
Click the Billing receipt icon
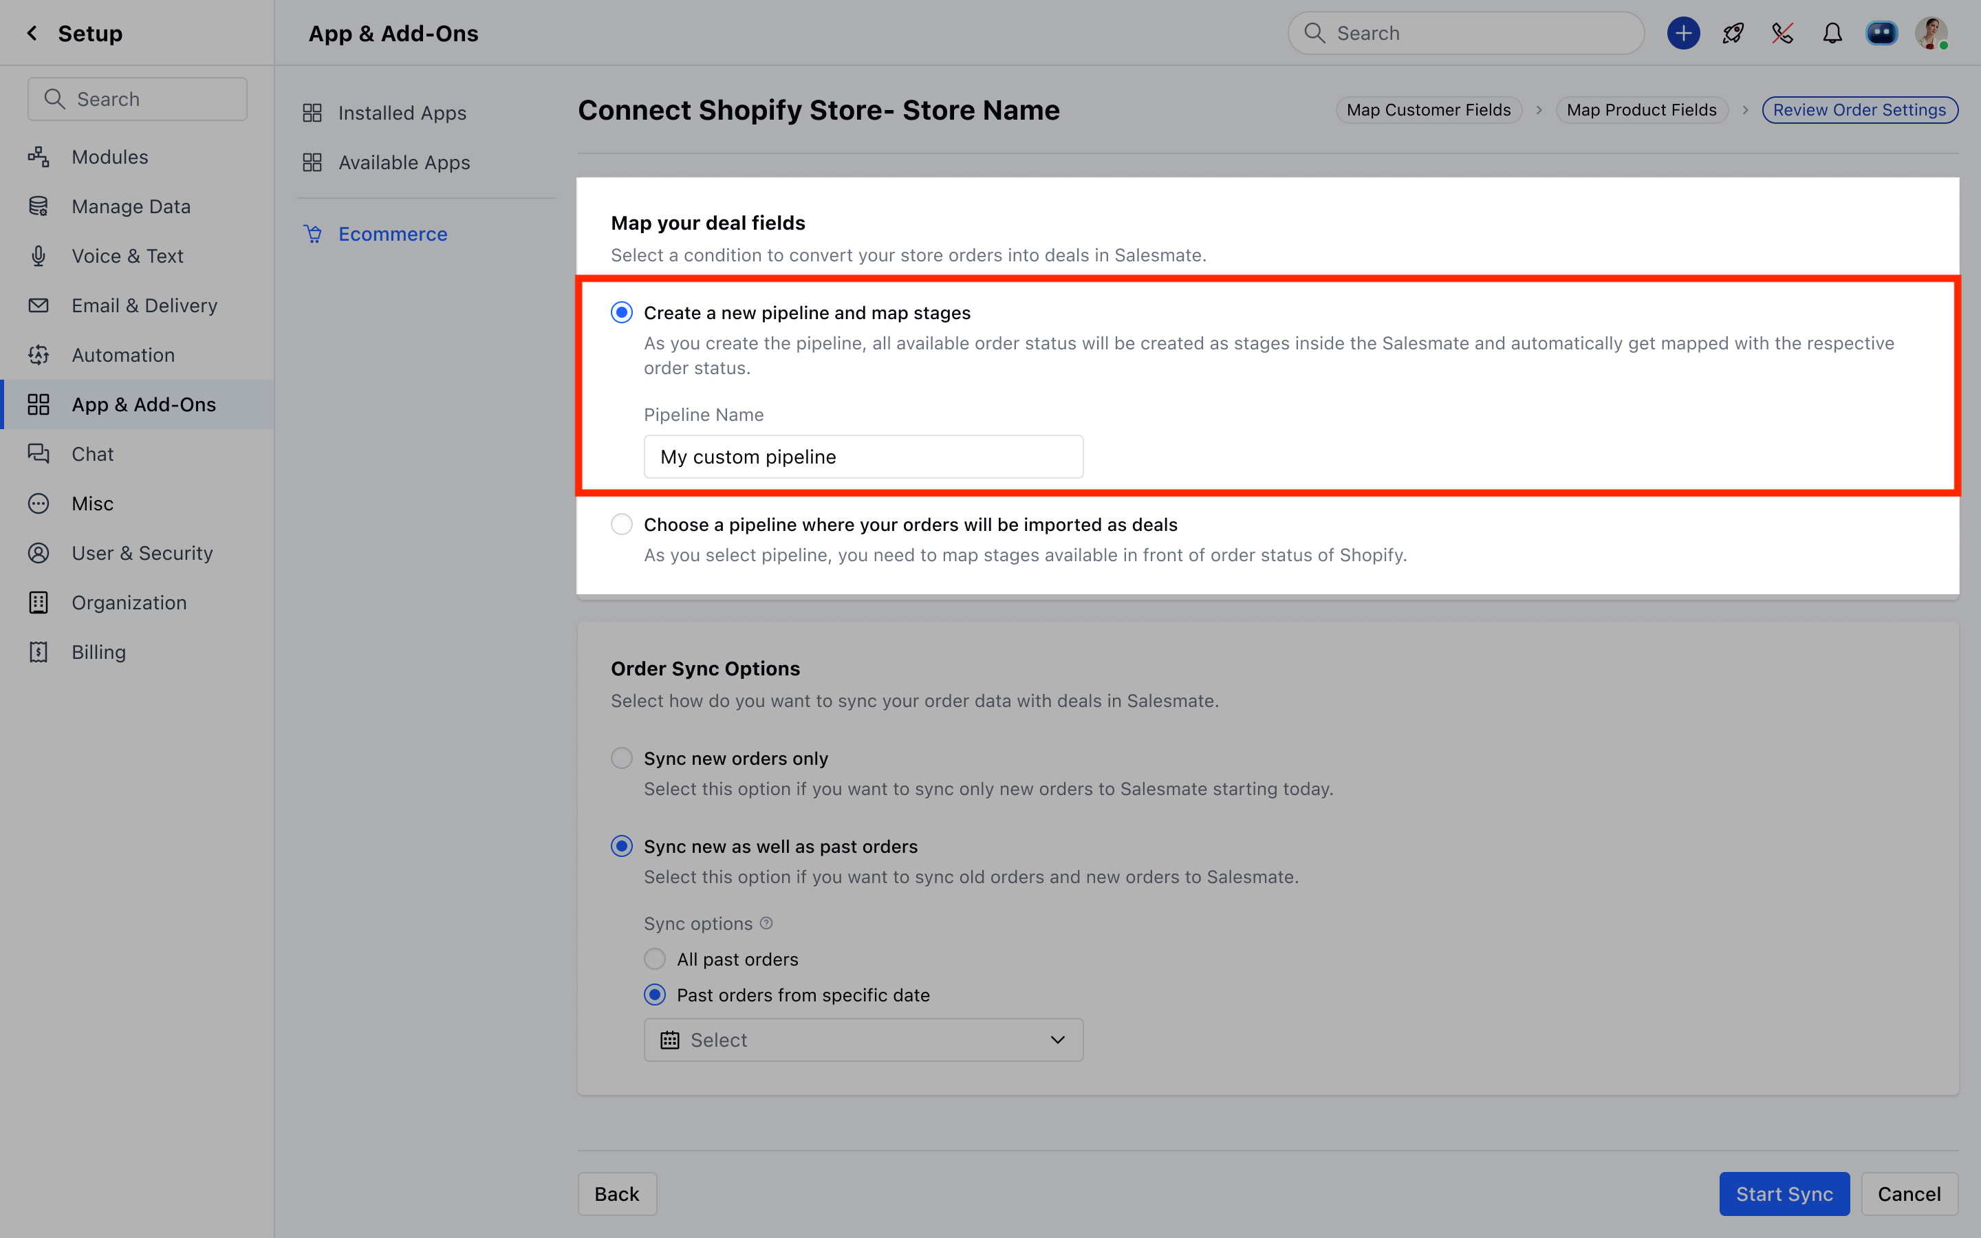[39, 652]
